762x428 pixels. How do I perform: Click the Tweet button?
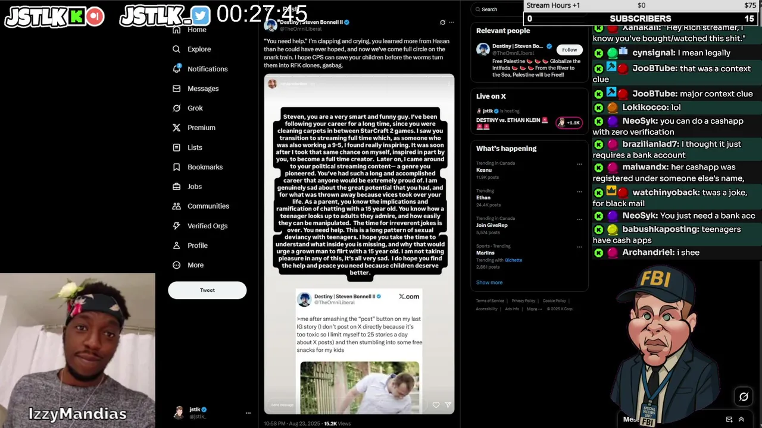coord(207,290)
